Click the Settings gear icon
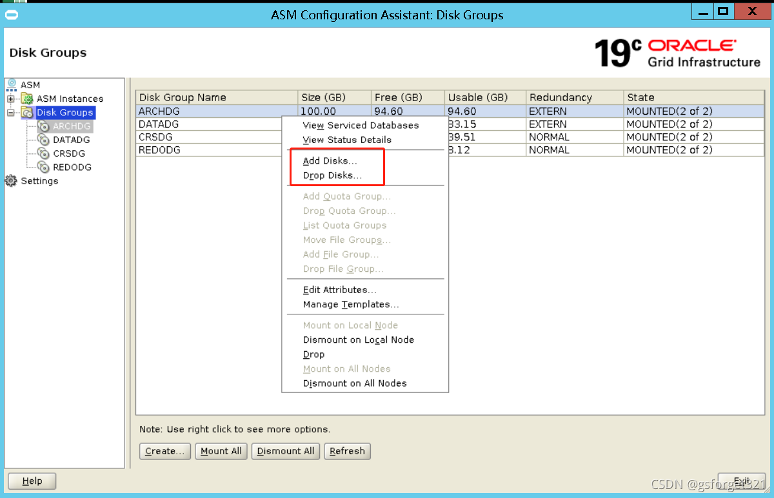This screenshot has width=774, height=498. pos(11,181)
